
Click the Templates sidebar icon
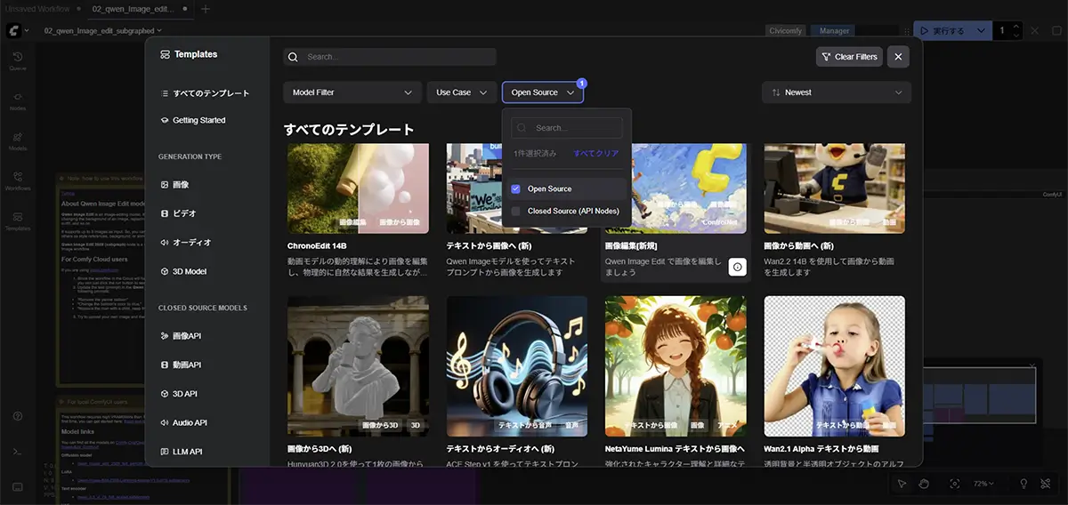click(x=18, y=220)
